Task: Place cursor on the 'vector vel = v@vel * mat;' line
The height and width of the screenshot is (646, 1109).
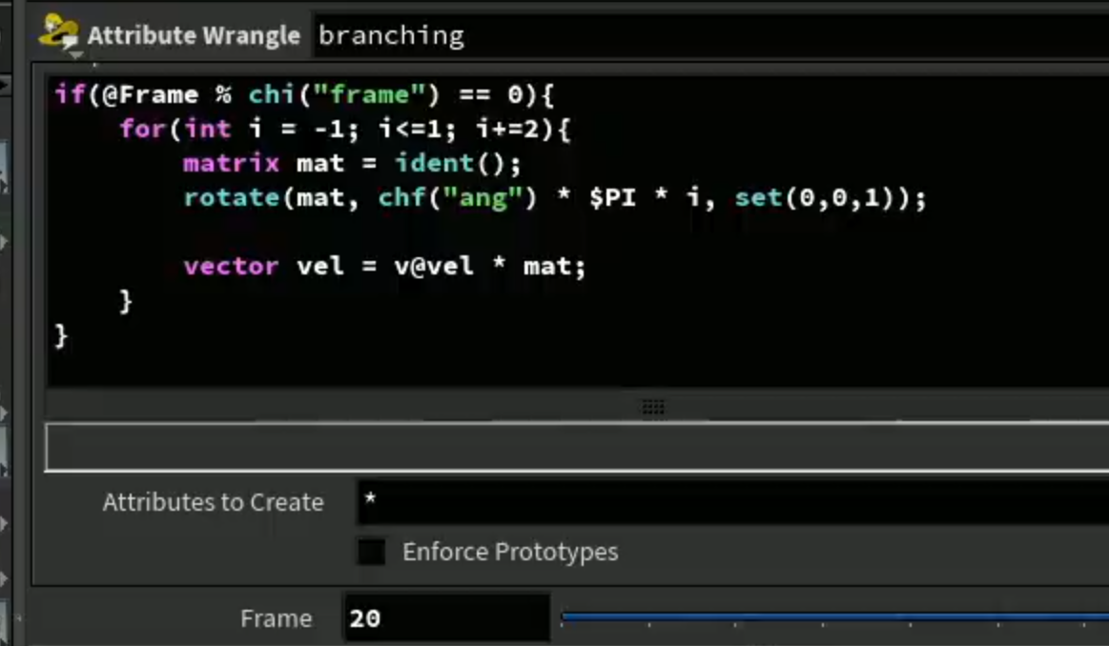Action: pyautogui.click(x=384, y=267)
